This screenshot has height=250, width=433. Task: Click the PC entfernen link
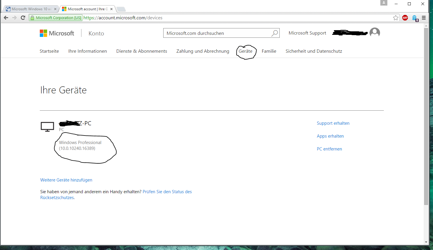pyautogui.click(x=329, y=149)
